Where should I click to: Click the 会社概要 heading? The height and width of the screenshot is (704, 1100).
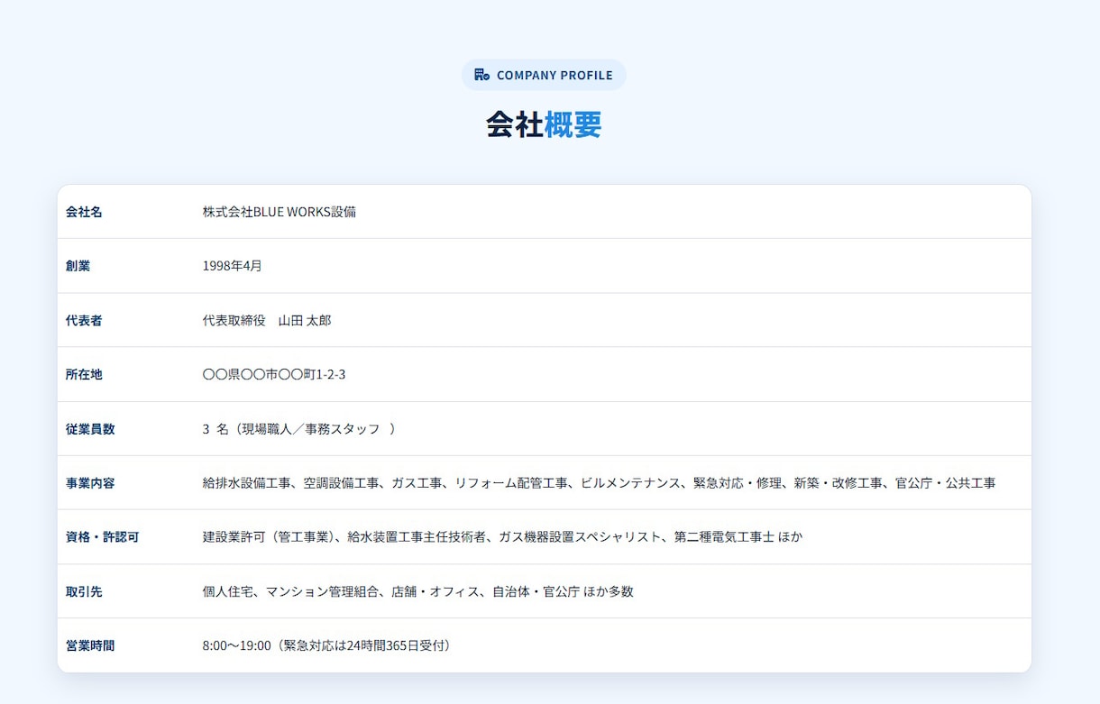tap(544, 124)
